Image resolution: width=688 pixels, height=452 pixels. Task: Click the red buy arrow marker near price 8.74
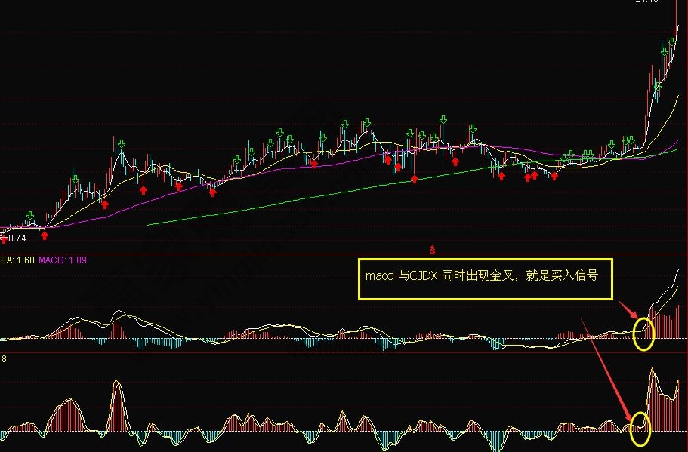(x=44, y=235)
